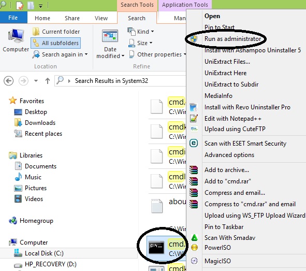306x271 pixels.
Task: Choose MediaInfo in context menu
Action: click(x=218, y=96)
